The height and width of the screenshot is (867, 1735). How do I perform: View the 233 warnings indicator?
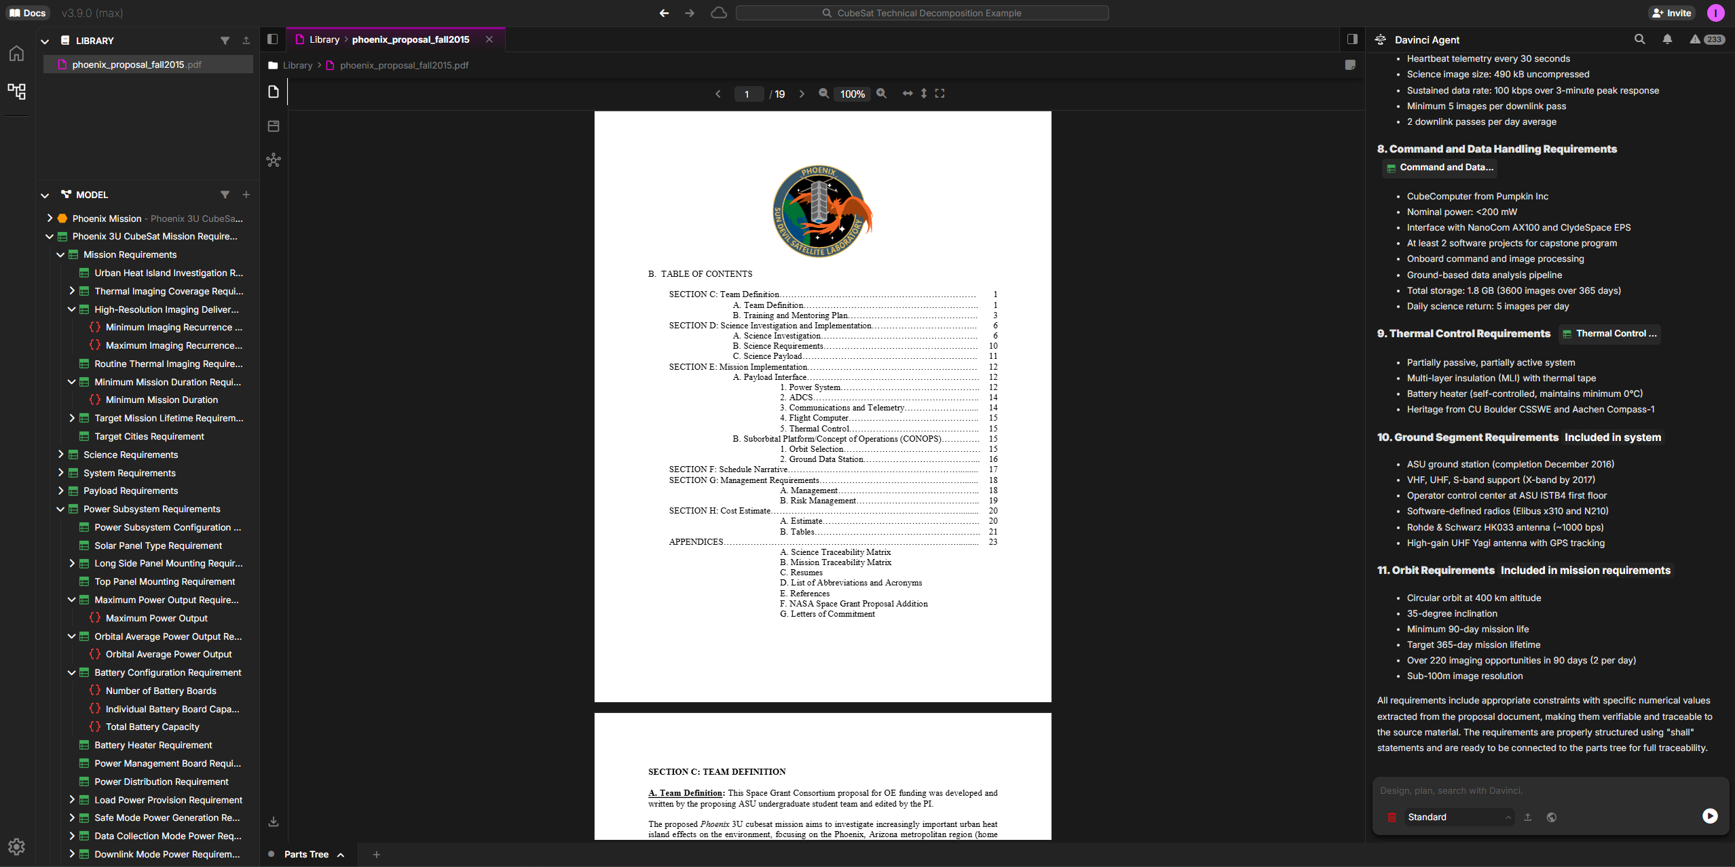pos(1709,39)
